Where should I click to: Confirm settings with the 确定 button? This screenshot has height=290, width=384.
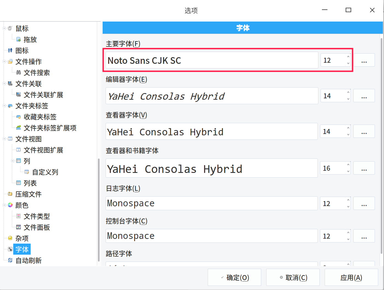click(x=234, y=277)
